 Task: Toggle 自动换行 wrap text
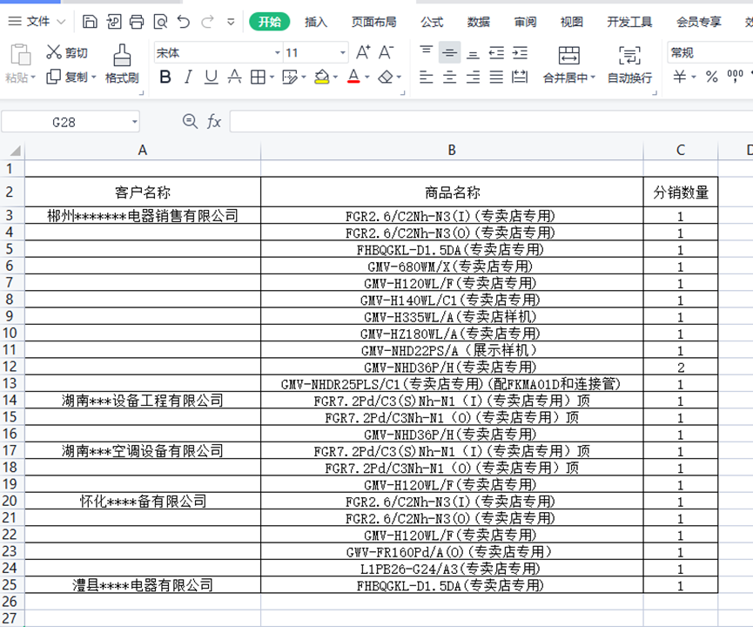tap(629, 64)
